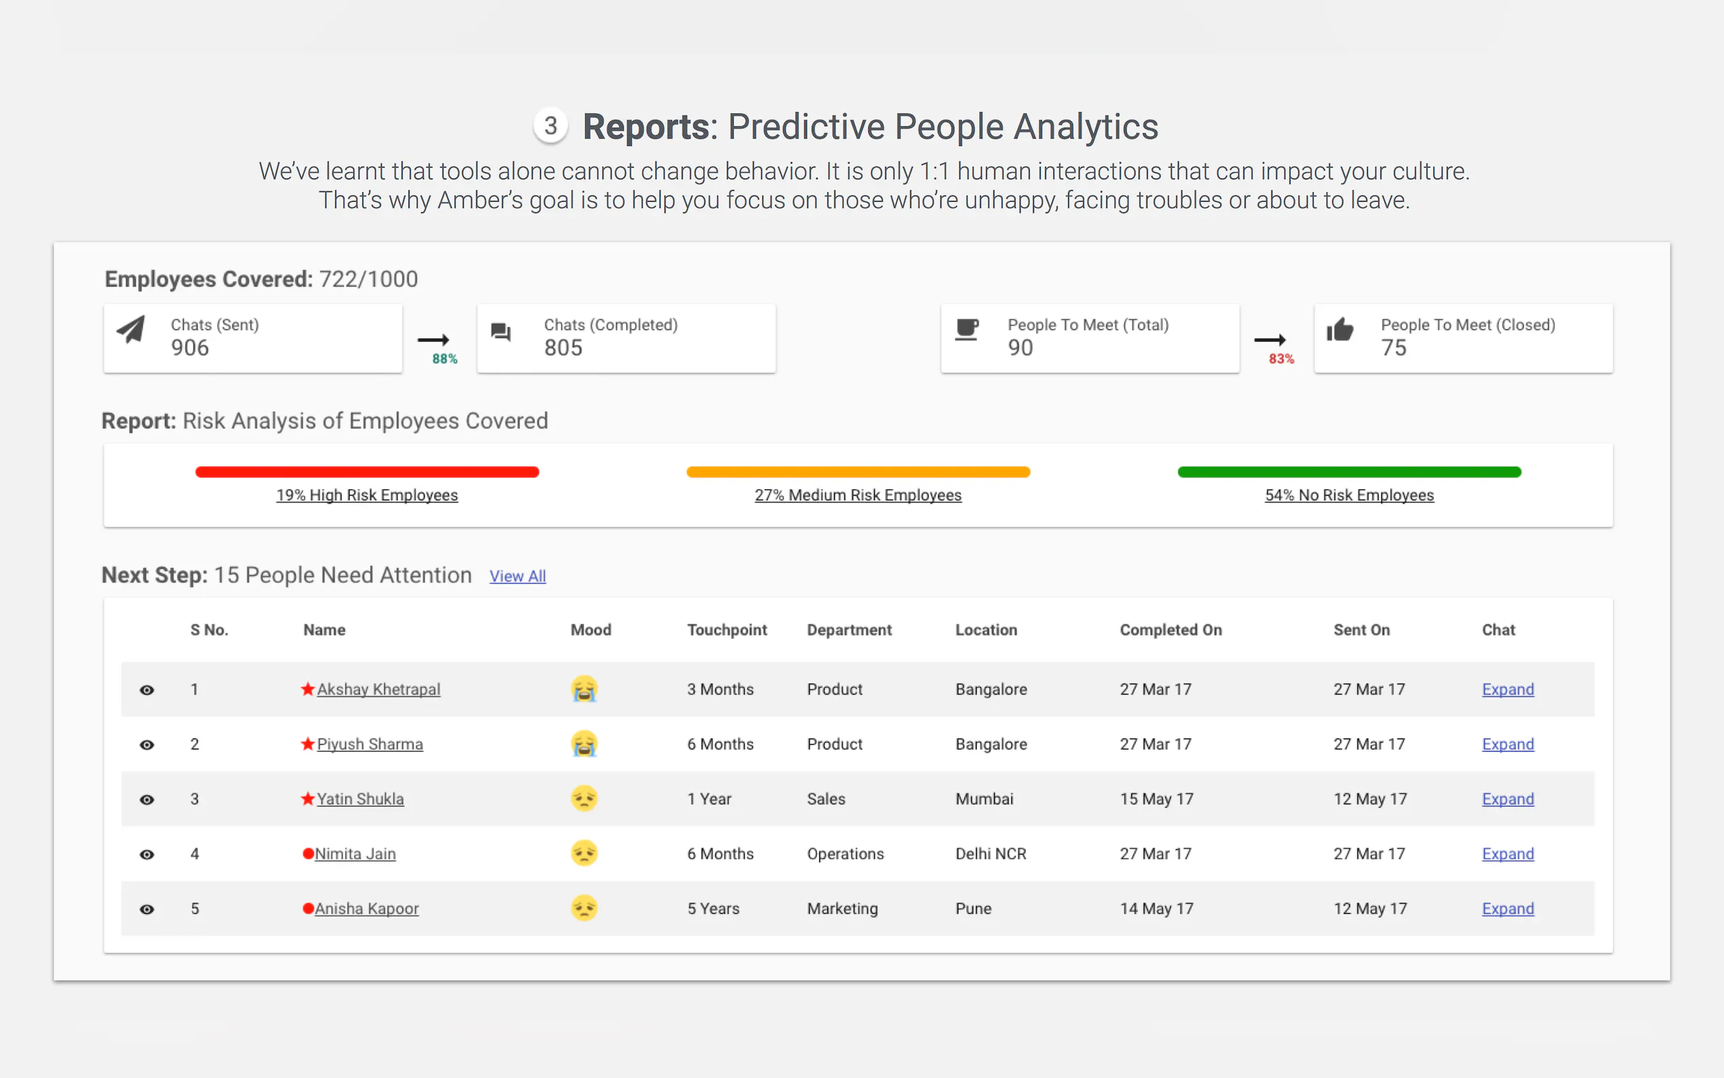Open the 19% High Risk Employees link
This screenshot has height=1078, width=1724.
(x=367, y=496)
